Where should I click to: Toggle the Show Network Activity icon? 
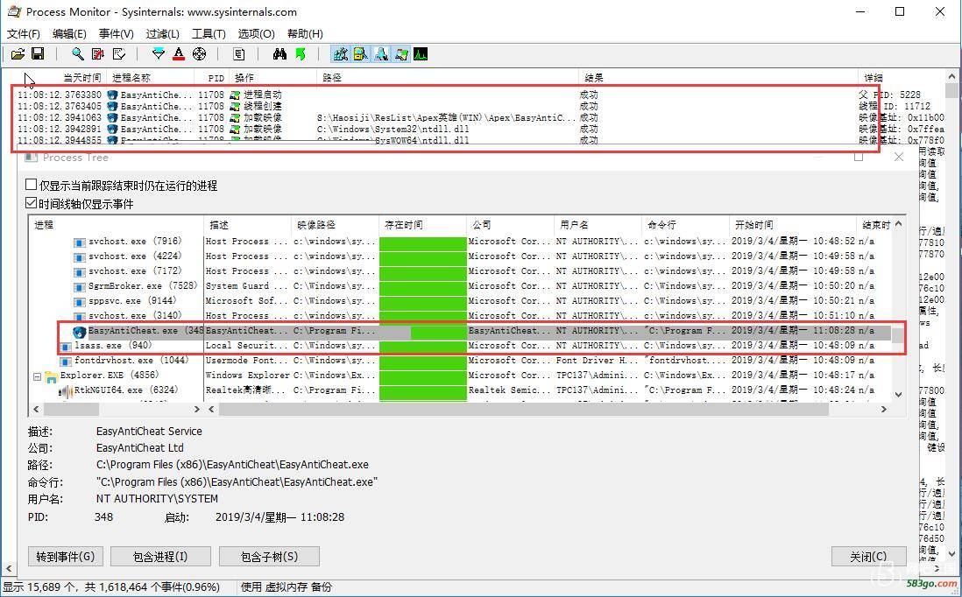[380, 54]
